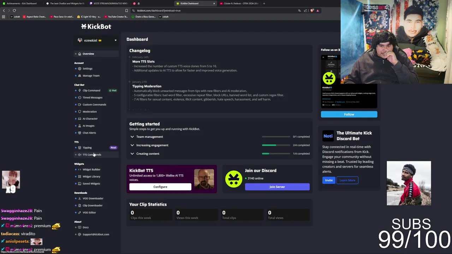Screen dimensions: 452x254
Task: Click the Widget Builder code icon
Action: [x=79, y=170]
